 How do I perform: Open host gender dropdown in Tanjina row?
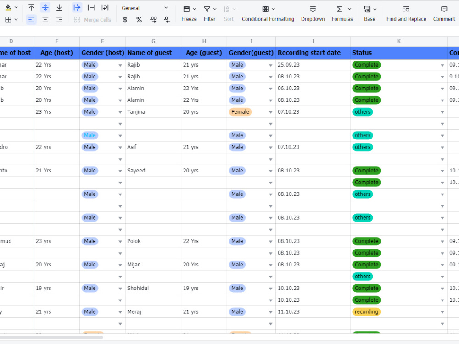[x=120, y=112]
